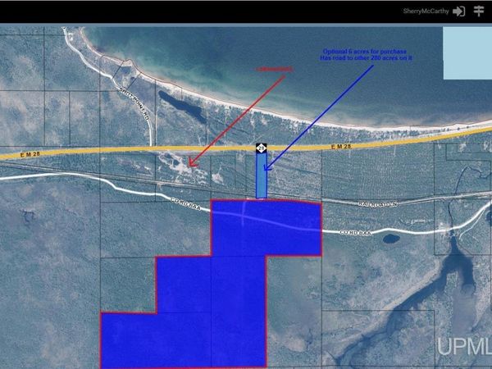Click the 'RAILROAD LN' road label

[x=378, y=204]
